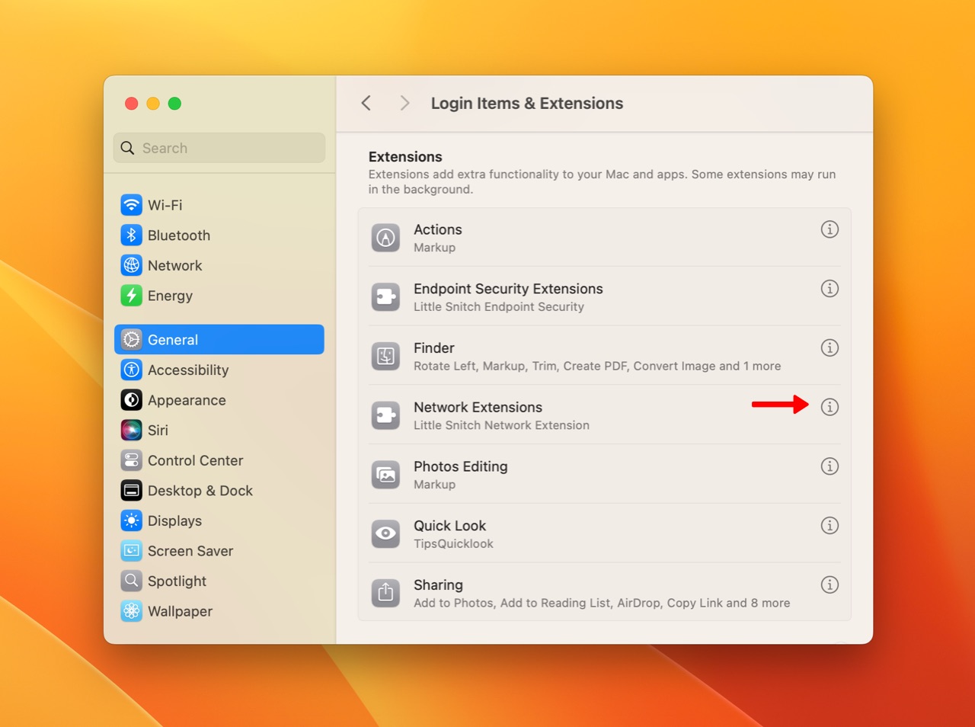Open Siri settings
The width and height of the screenshot is (975, 727).
158,430
